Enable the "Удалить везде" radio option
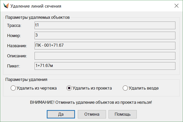Image resolution: width=183 pixels, height=122 pixels. pyautogui.click(x=125, y=88)
